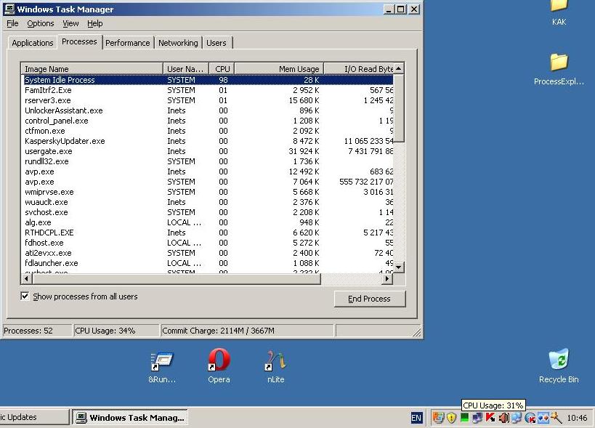The image size is (595, 428).
Task: Click the green CPU usage tray icon
Action: coord(464,418)
